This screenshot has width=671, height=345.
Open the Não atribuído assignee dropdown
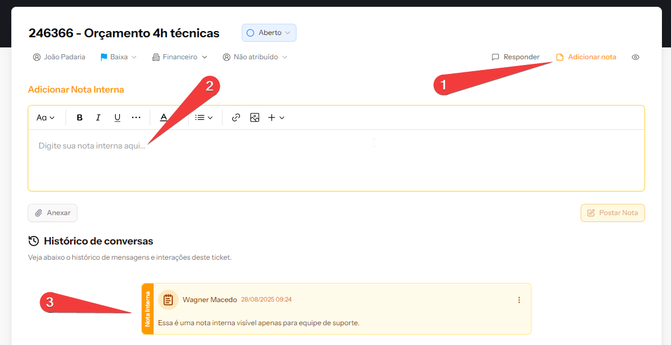255,57
